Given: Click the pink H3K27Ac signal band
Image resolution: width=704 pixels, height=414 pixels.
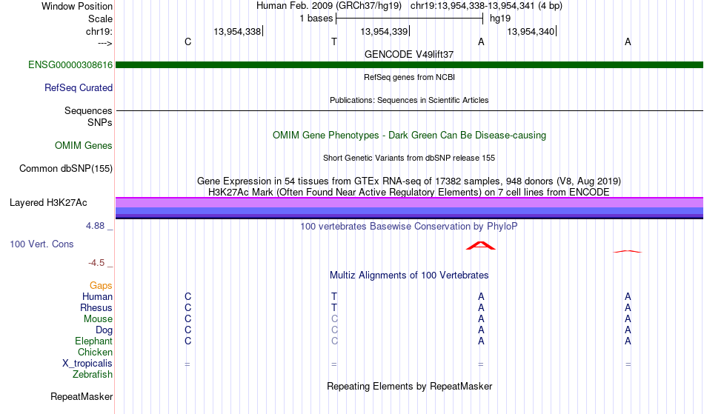Looking at the screenshot, I should click(409, 202).
